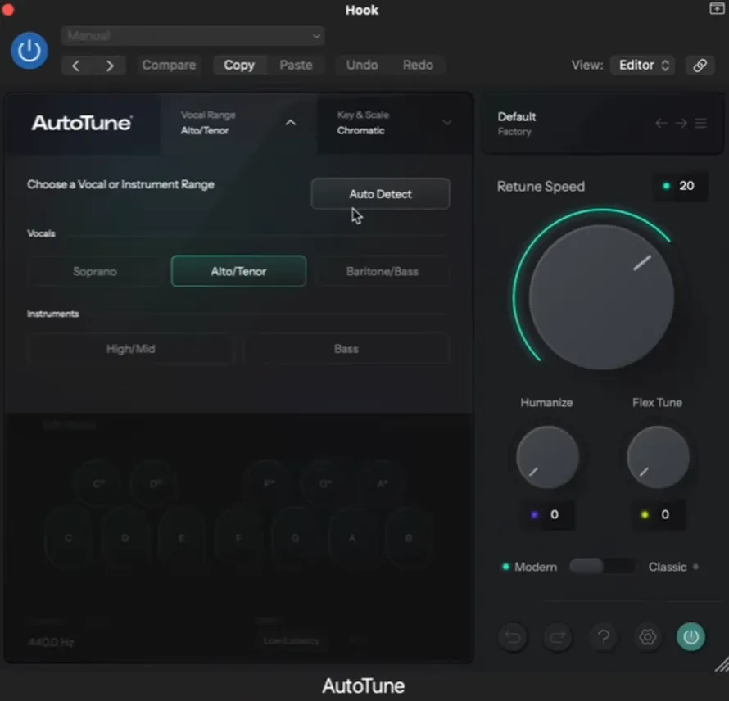Toggle the Modern/Classic mode switch
The width and height of the screenshot is (729, 701).
[x=602, y=567]
